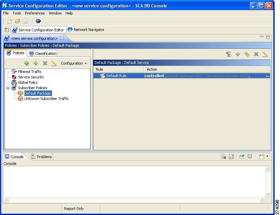Click the first green add-package icon in left pane
Image resolution: width=280 pixels, height=215 pixels.
[x=27, y=63]
